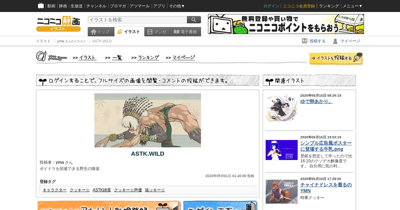The width and height of the screenshot is (400, 210).
Task: Go to 生放送 in top bar
Action: point(77,6)
